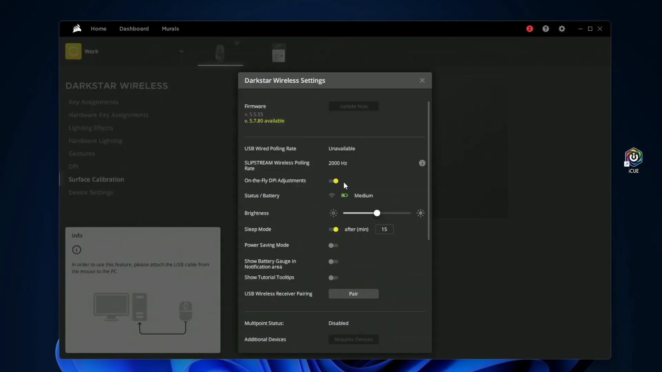Image resolution: width=662 pixels, height=372 pixels.
Task: Open SLIPSTREAM Wireless Polling Rate 2000 Hz selector
Action: click(338, 163)
